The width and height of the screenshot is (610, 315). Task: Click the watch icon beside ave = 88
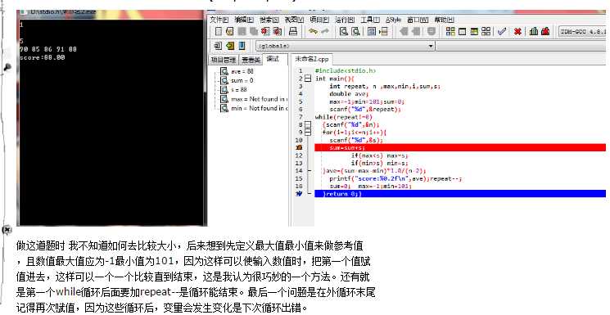[x=224, y=71]
